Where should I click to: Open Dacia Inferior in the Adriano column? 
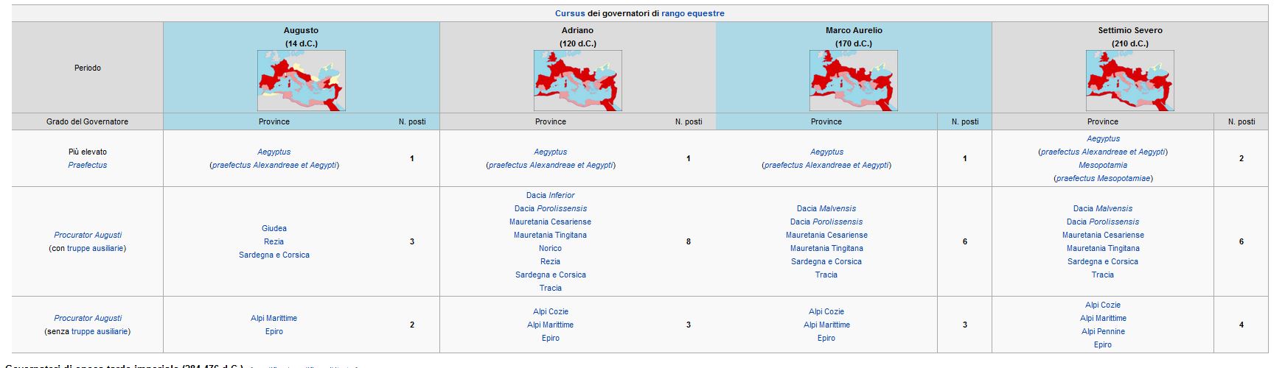551,195
